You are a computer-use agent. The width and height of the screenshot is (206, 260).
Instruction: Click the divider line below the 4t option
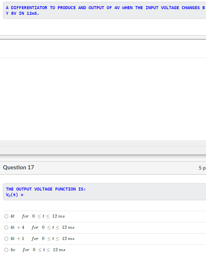(103, 221)
